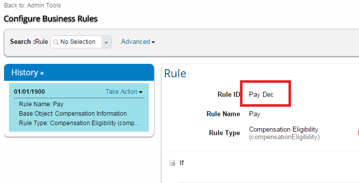The width and height of the screenshot is (359, 183).
Task: Click the Configure Business Rules heading
Action: click(x=50, y=19)
